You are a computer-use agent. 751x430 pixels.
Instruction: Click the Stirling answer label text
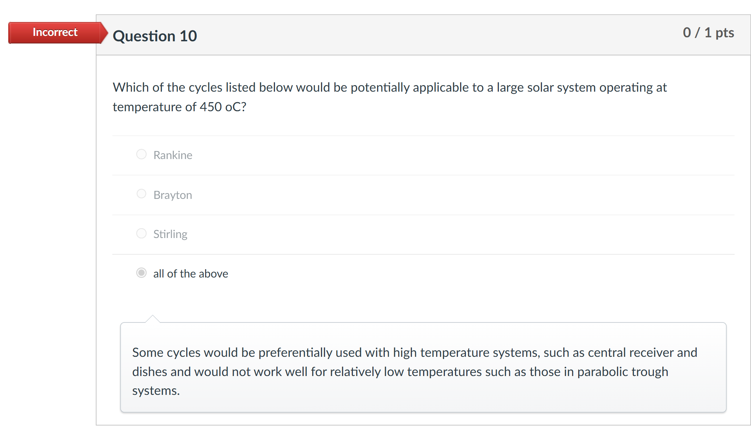point(170,234)
